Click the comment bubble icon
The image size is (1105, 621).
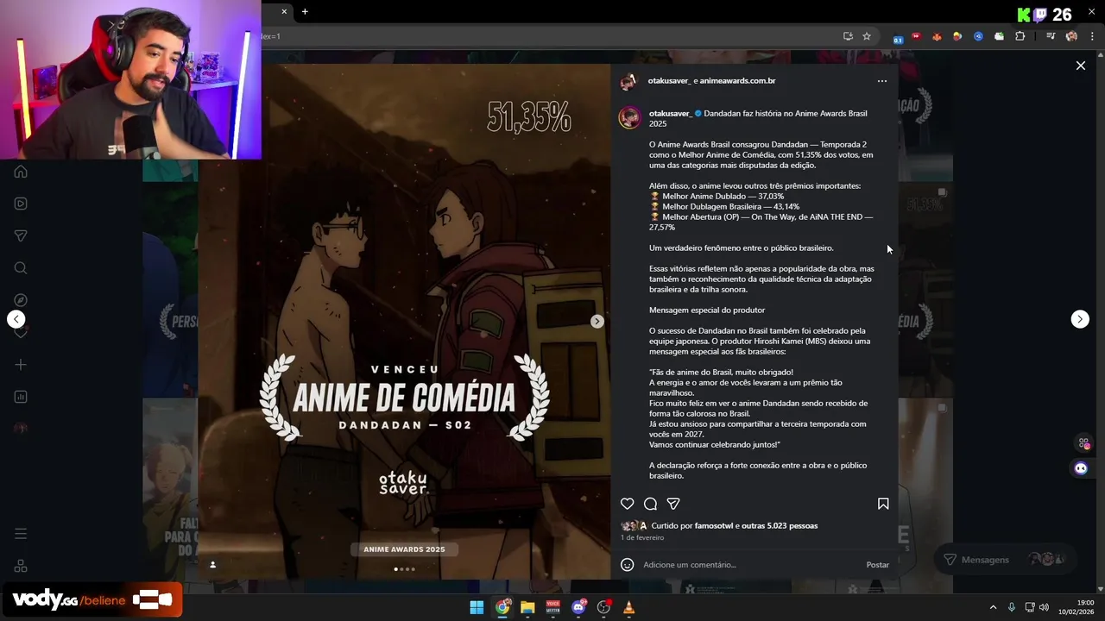click(651, 504)
